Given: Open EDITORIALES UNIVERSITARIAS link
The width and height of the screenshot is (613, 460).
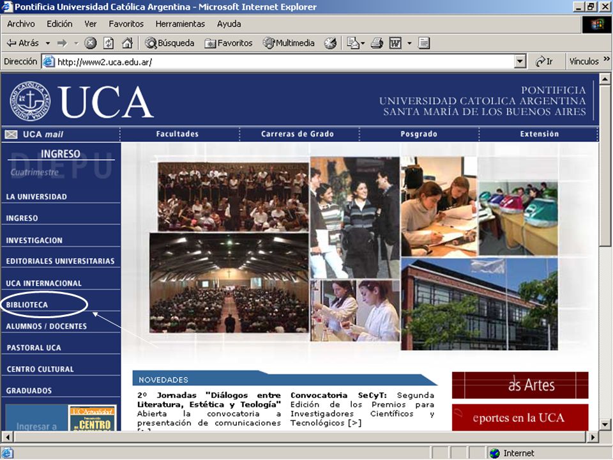Looking at the screenshot, I should 60,261.
